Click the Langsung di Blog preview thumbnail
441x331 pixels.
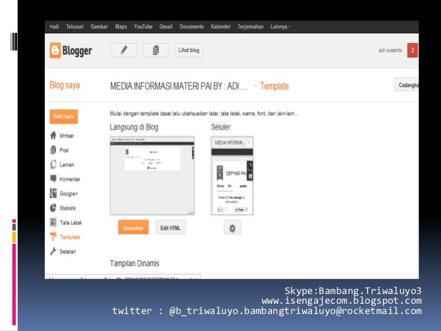(x=152, y=176)
